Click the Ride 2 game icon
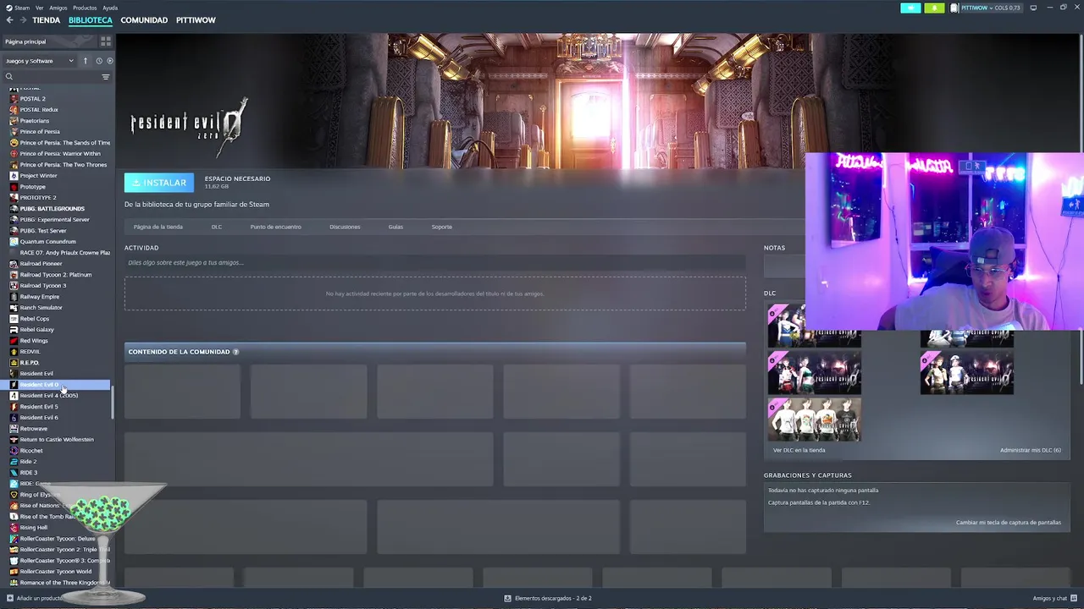This screenshot has height=609, width=1084. tap(14, 462)
